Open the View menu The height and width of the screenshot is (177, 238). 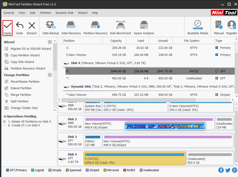click(22, 13)
